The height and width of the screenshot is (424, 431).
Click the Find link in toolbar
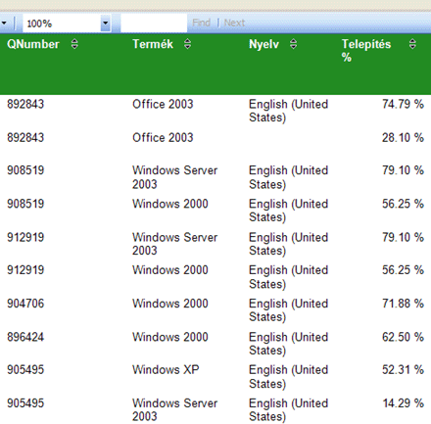pyautogui.click(x=201, y=23)
